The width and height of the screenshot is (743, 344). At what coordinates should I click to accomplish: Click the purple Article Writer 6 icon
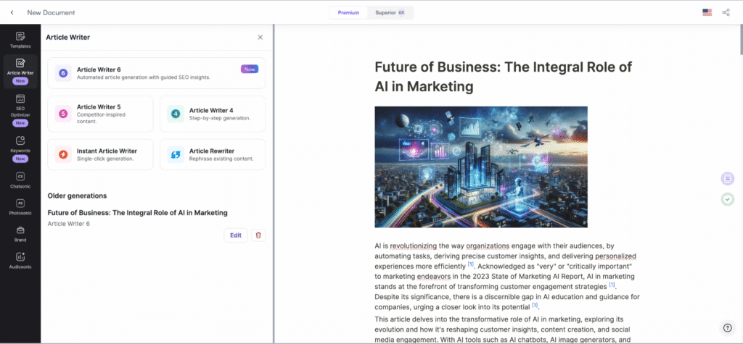[63, 73]
